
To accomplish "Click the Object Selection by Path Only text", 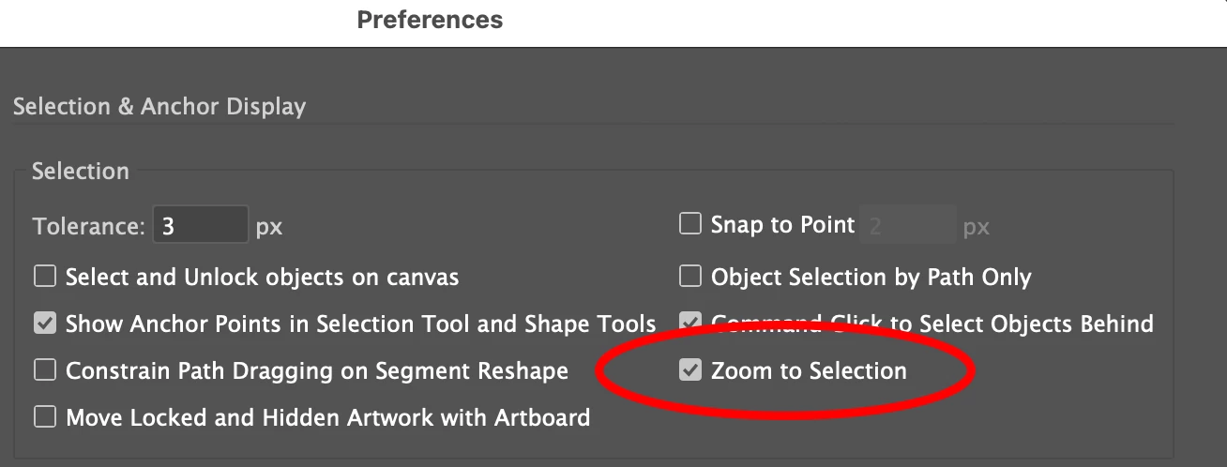I will coord(871,278).
